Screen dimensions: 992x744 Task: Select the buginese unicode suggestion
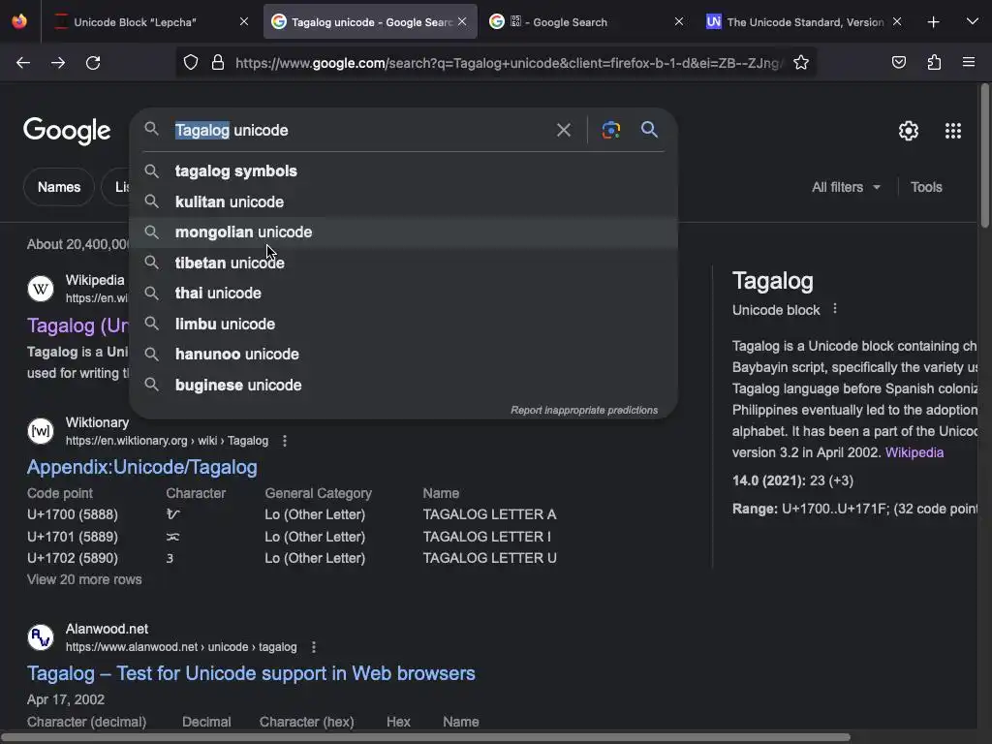pos(404,385)
